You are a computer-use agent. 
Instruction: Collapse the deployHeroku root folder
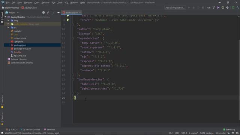tap(6, 17)
